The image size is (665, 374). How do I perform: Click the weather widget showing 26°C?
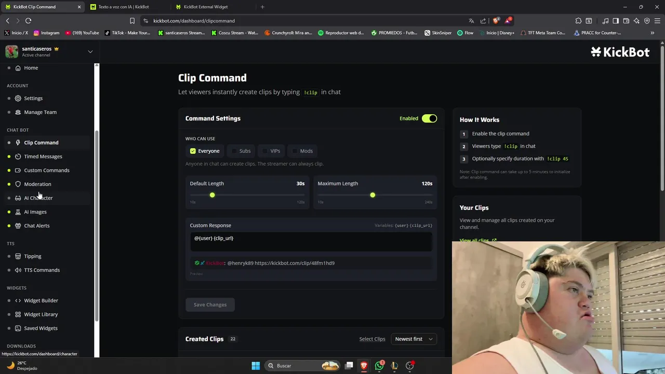pos(22,366)
